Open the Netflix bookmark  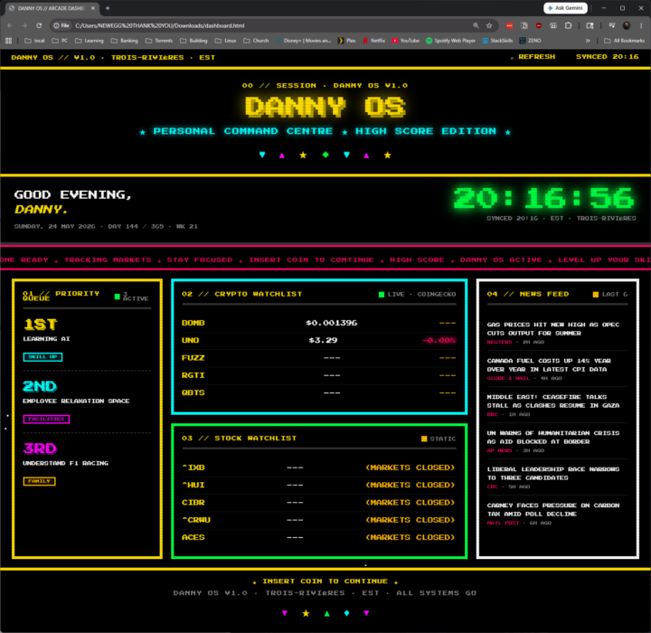tap(374, 41)
